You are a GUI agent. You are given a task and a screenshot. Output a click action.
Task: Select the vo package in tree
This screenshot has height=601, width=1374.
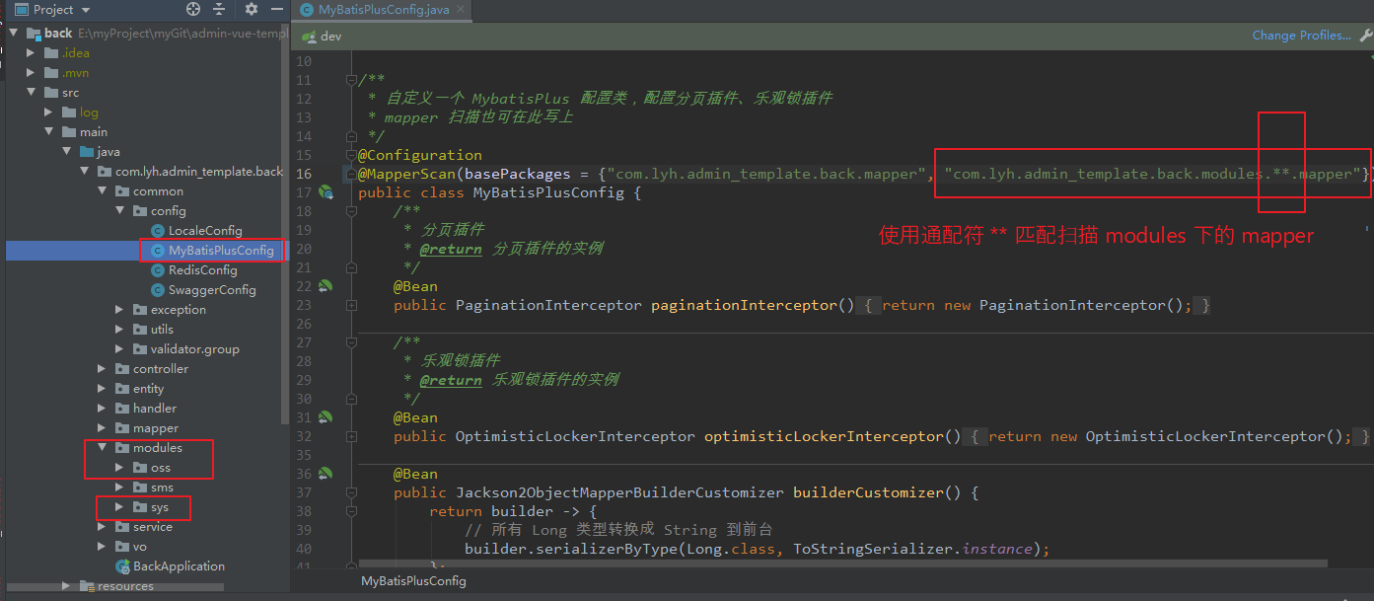click(140, 547)
